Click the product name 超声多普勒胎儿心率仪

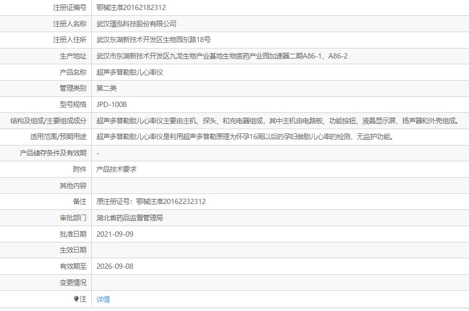pos(129,72)
